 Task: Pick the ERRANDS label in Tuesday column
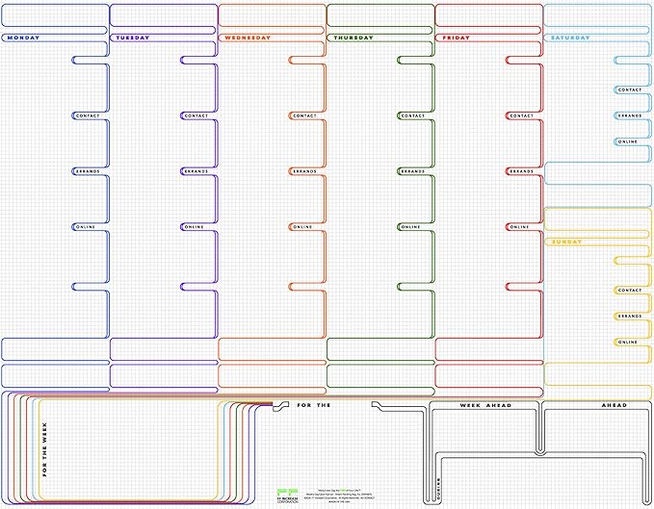(x=196, y=171)
